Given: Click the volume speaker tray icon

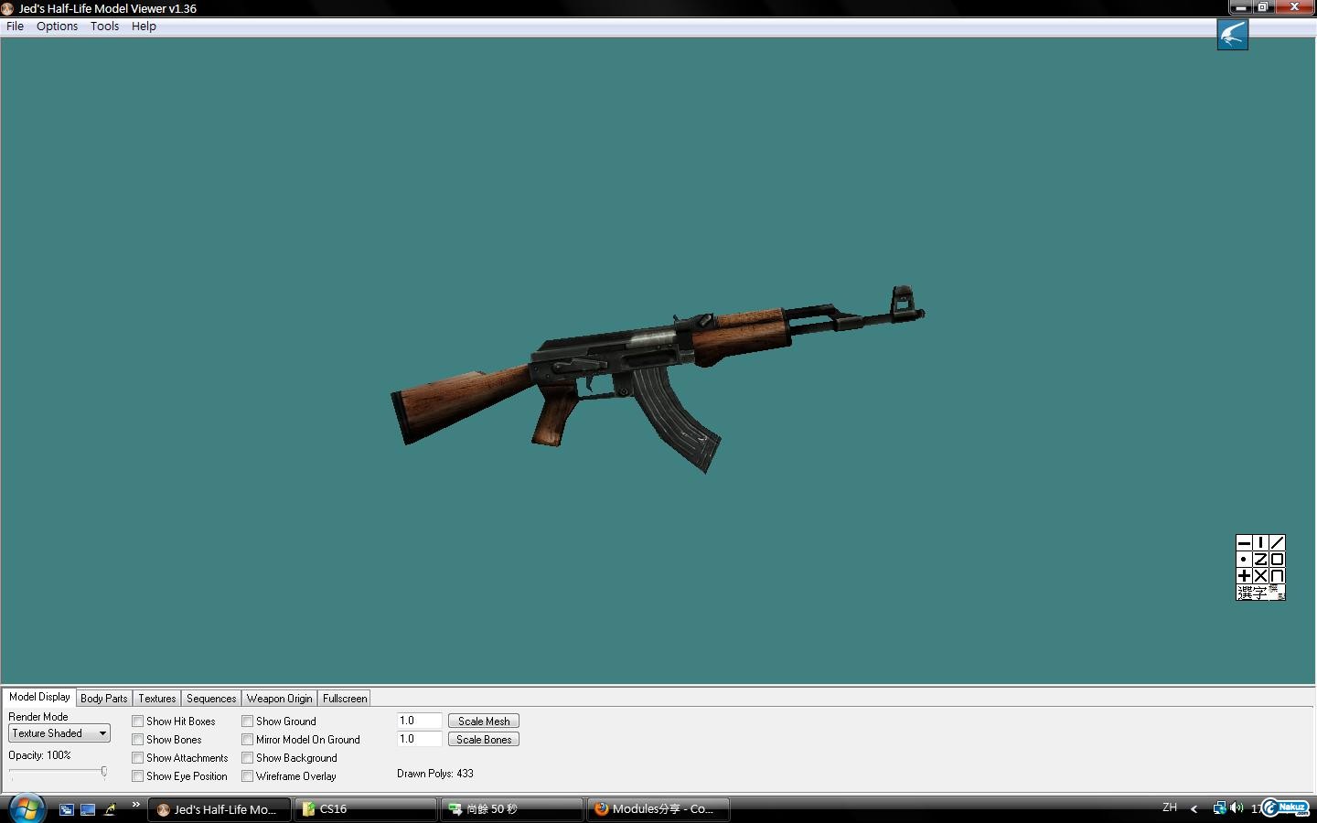Looking at the screenshot, I should click(1237, 808).
